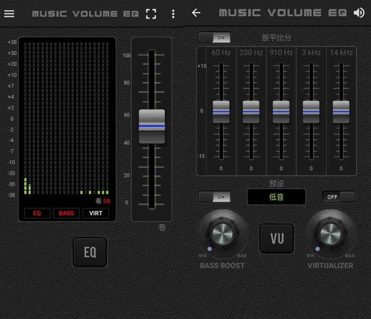Enable the Virtualizer OFF switch

(338, 197)
